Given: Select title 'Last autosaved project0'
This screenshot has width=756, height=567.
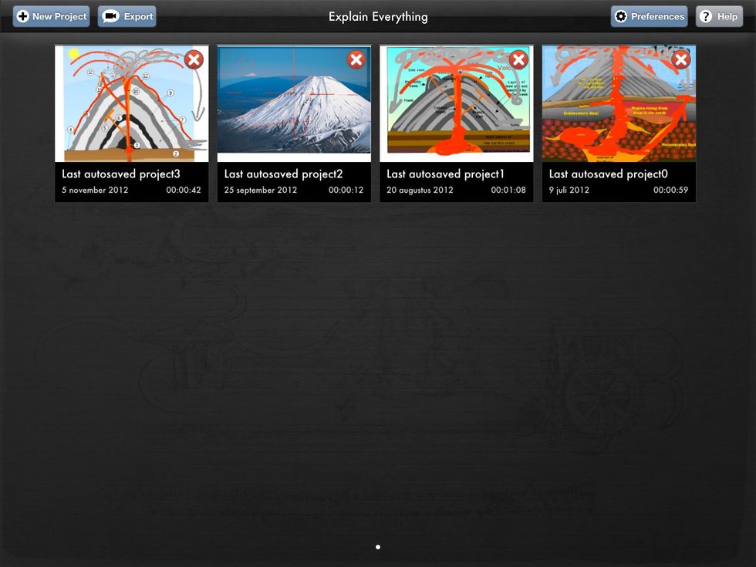Looking at the screenshot, I should point(609,174).
